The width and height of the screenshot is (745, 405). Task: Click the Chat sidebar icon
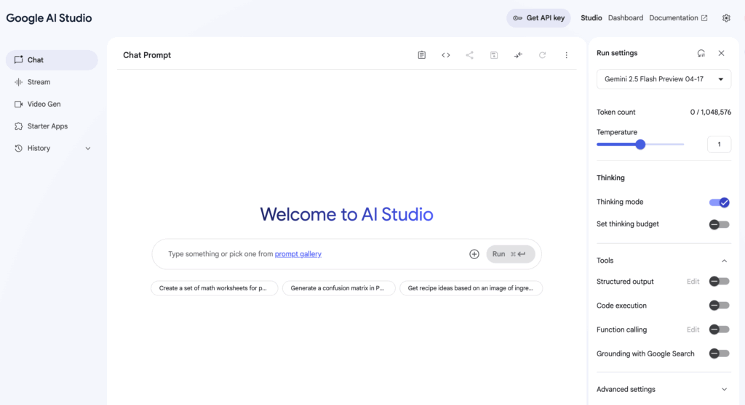[18, 60]
